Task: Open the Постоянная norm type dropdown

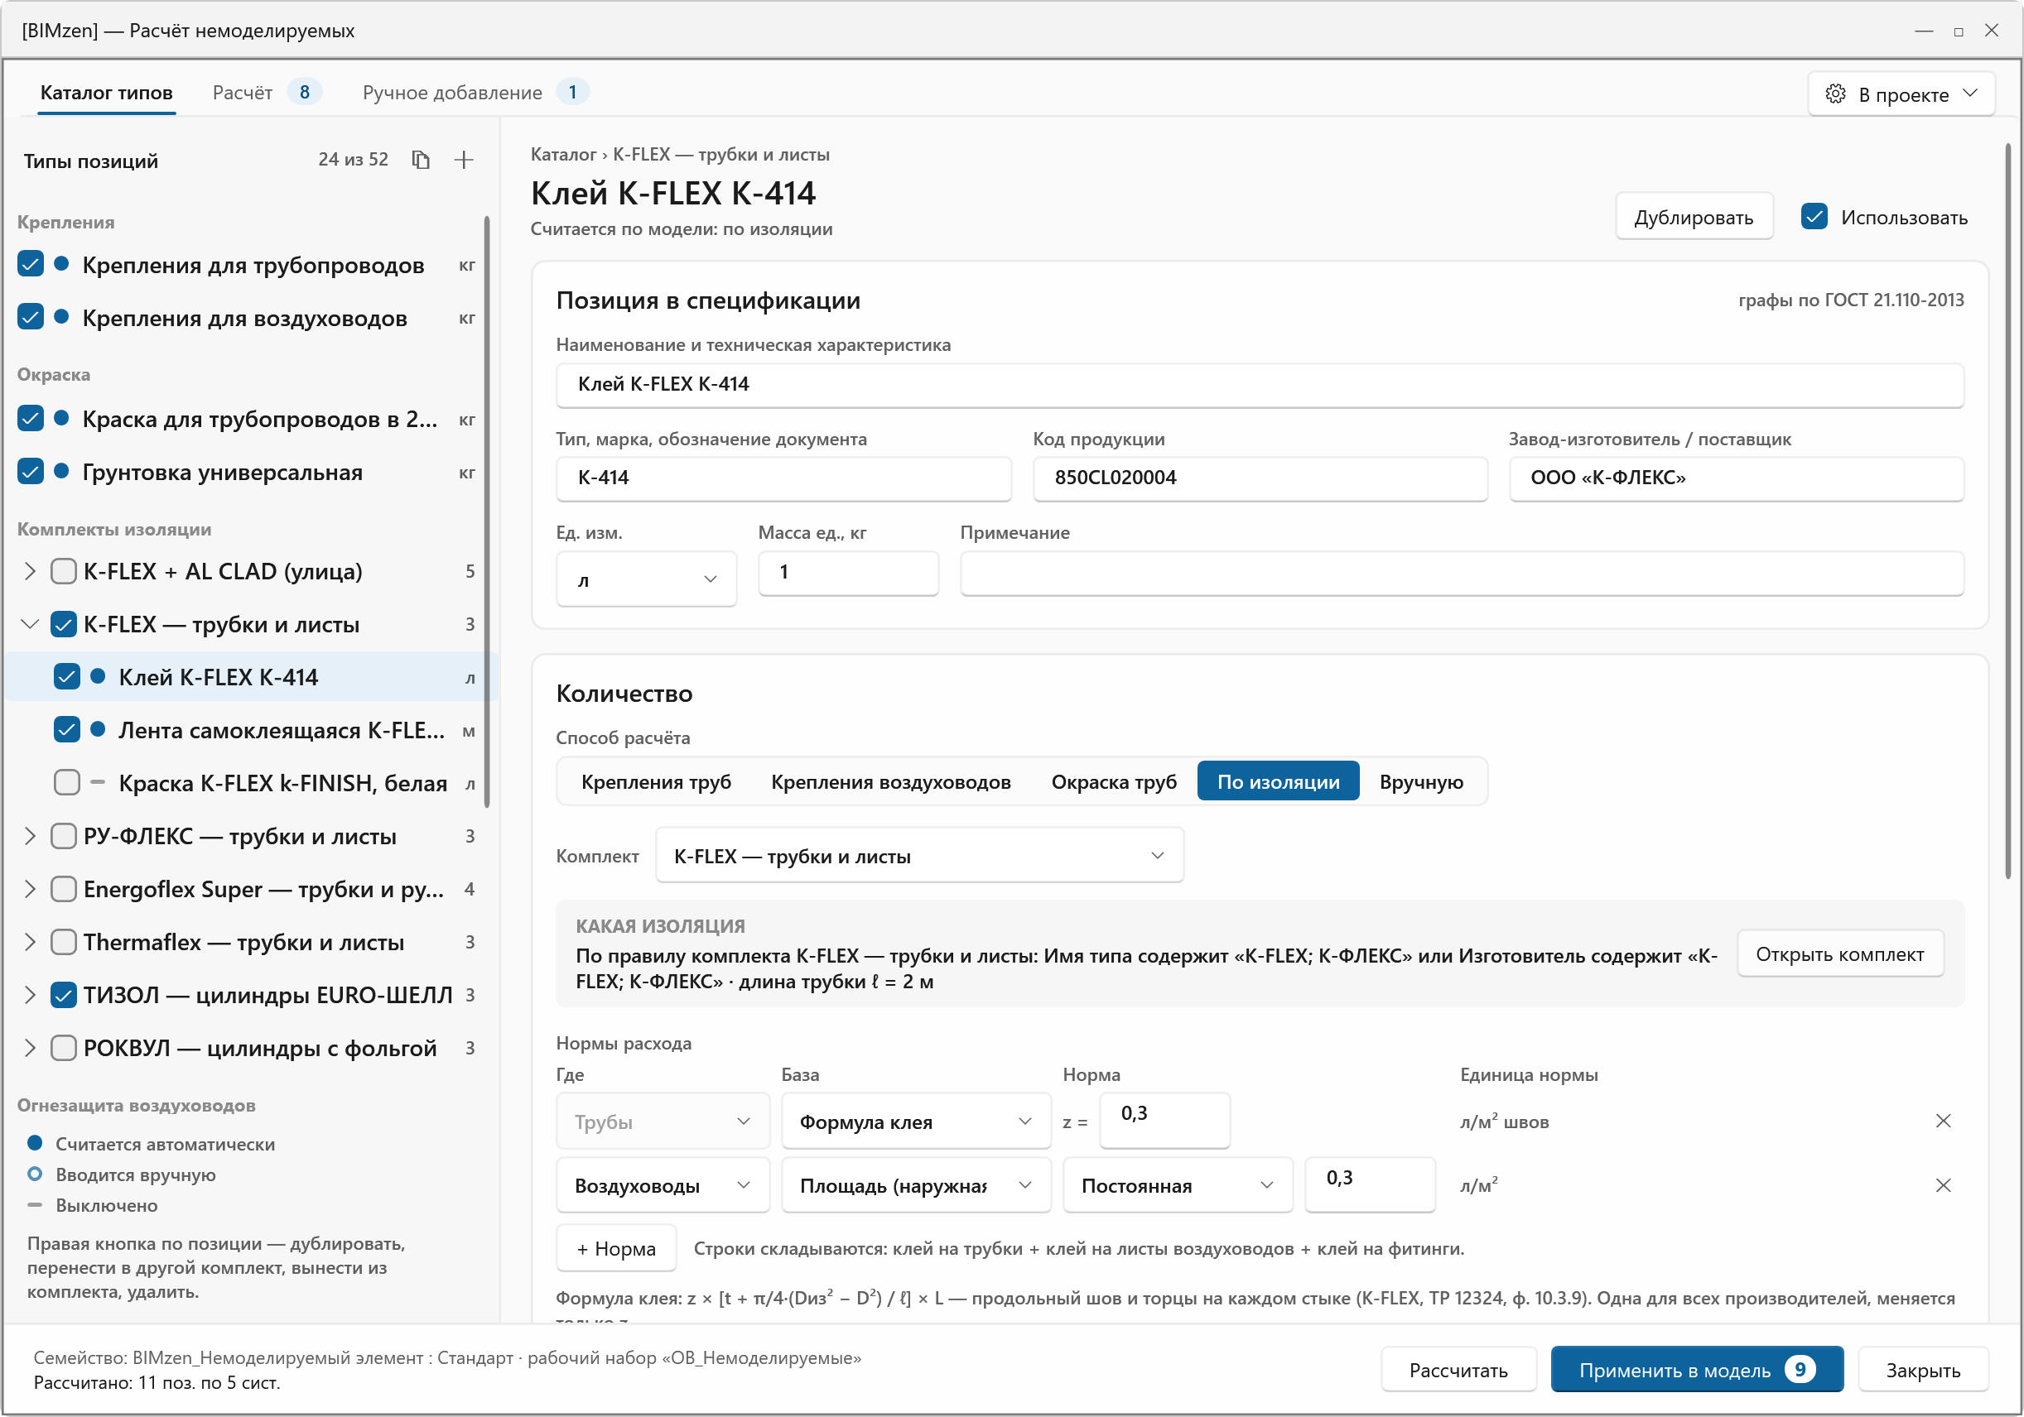Action: tap(1178, 1186)
